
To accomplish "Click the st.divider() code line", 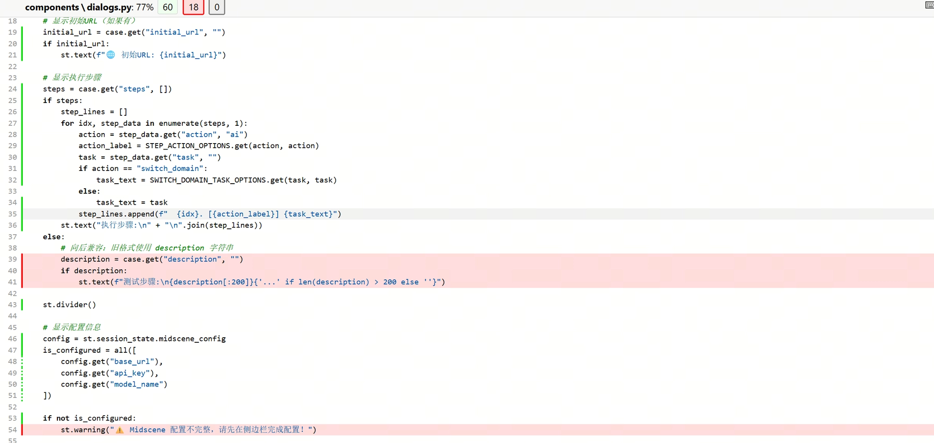I will (x=69, y=305).
